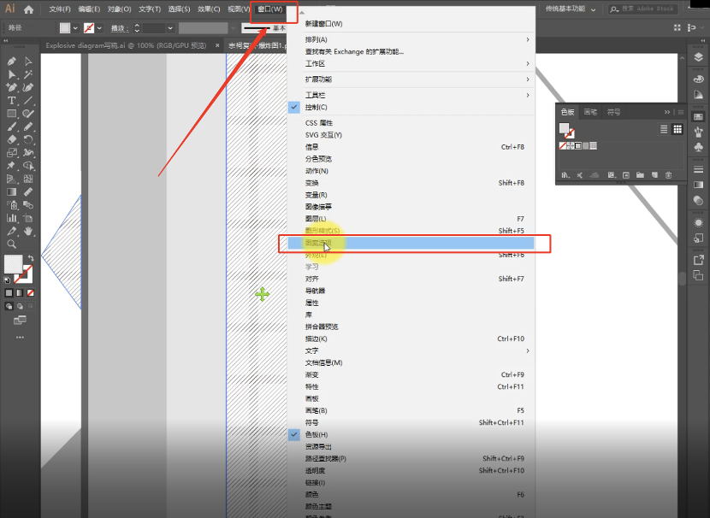Choose 图层(L) from the Window menu
The image size is (710, 518).
pyautogui.click(x=411, y=219)
